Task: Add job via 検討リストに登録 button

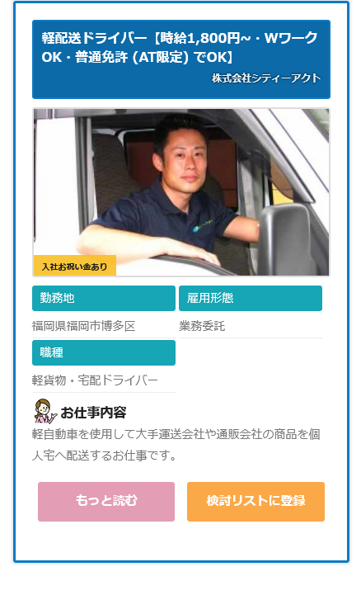Action: point(256,501)
